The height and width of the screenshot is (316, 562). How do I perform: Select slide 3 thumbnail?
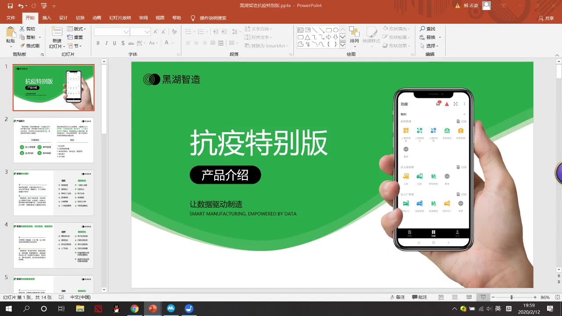[54, 193]
